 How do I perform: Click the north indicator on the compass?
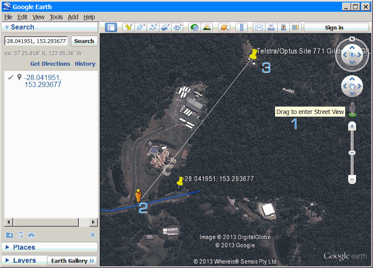[x=352, y=39]
